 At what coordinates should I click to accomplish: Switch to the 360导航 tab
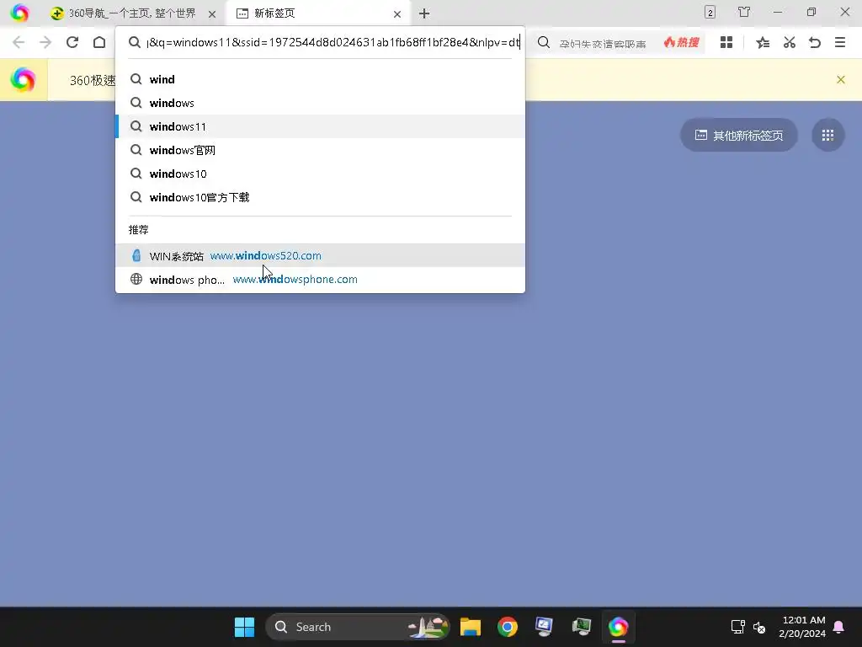point(132,13)
